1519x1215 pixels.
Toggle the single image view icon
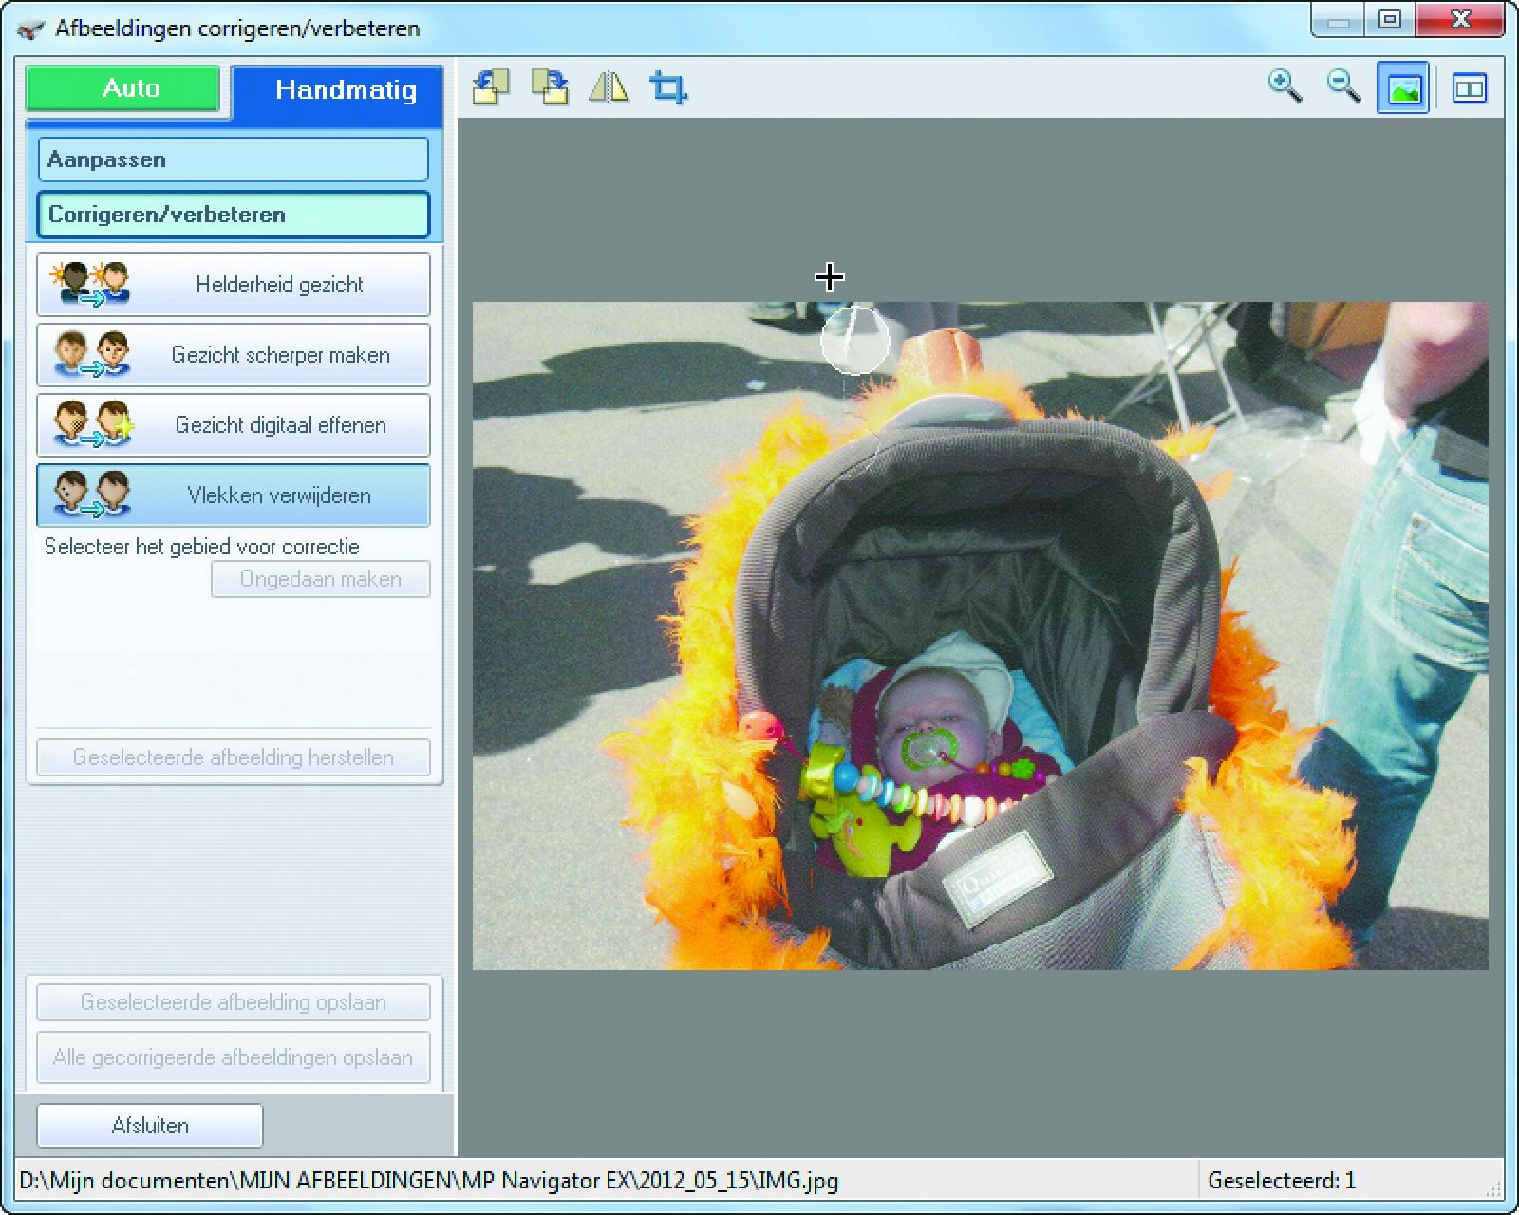[1403, 88]
